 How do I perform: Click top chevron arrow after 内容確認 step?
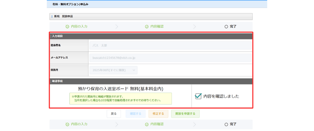pos(195,26)
